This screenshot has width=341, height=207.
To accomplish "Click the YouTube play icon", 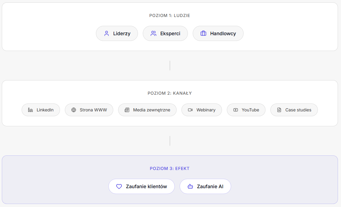I will click(x=236, y=110).
